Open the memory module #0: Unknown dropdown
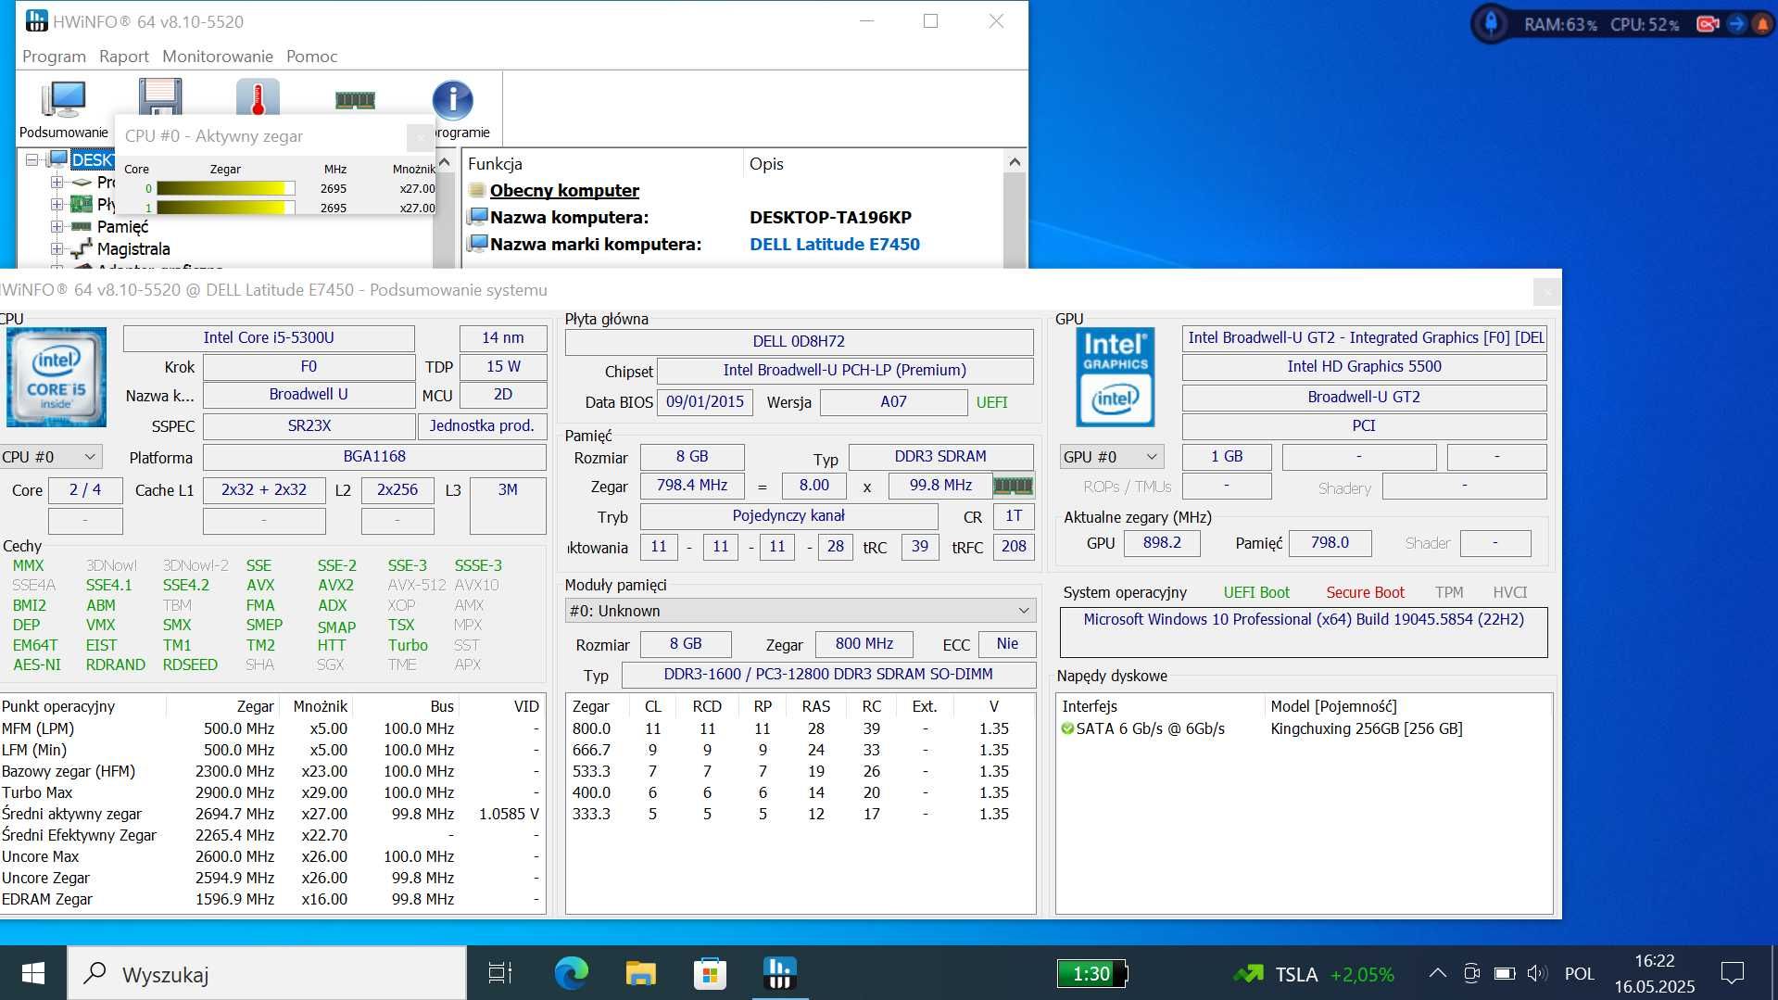 pos(801,611)
